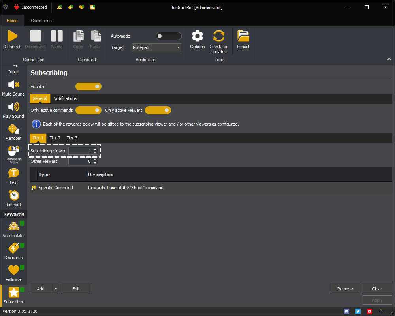This screenshot has width=395, height=316.
Task: Click the Disconnected status indicator
Action: coord(30,8)
